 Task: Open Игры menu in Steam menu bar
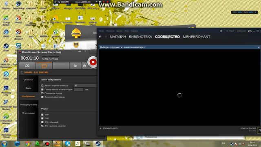(x=127, y=31)
